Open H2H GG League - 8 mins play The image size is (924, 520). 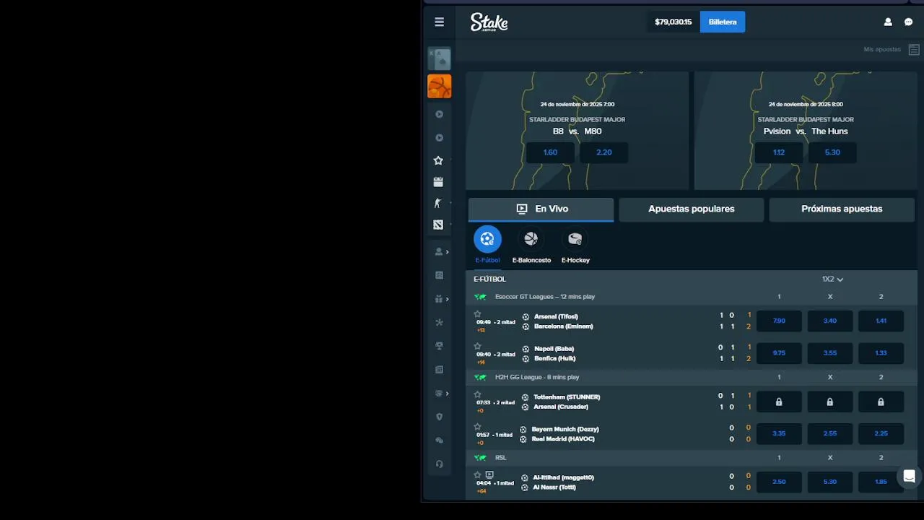[537, 377]
